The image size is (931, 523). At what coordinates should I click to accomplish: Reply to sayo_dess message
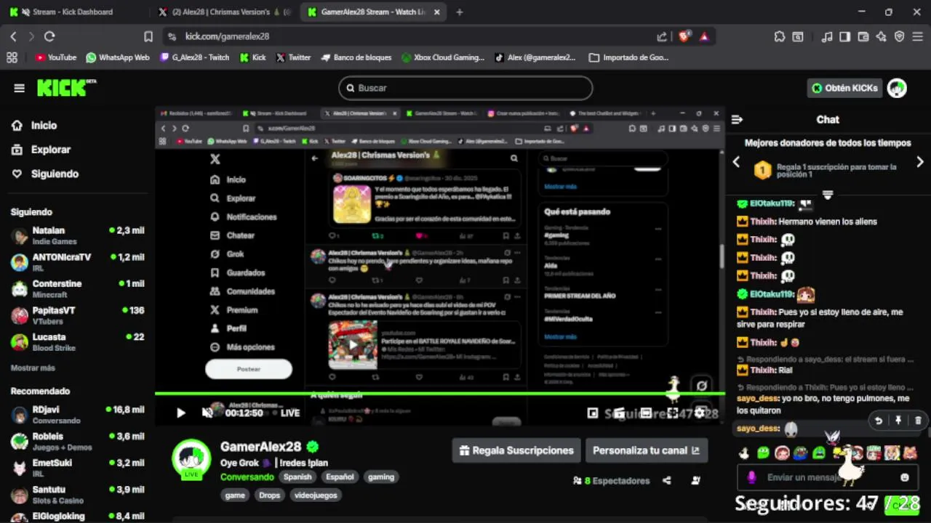click(879, 420)
